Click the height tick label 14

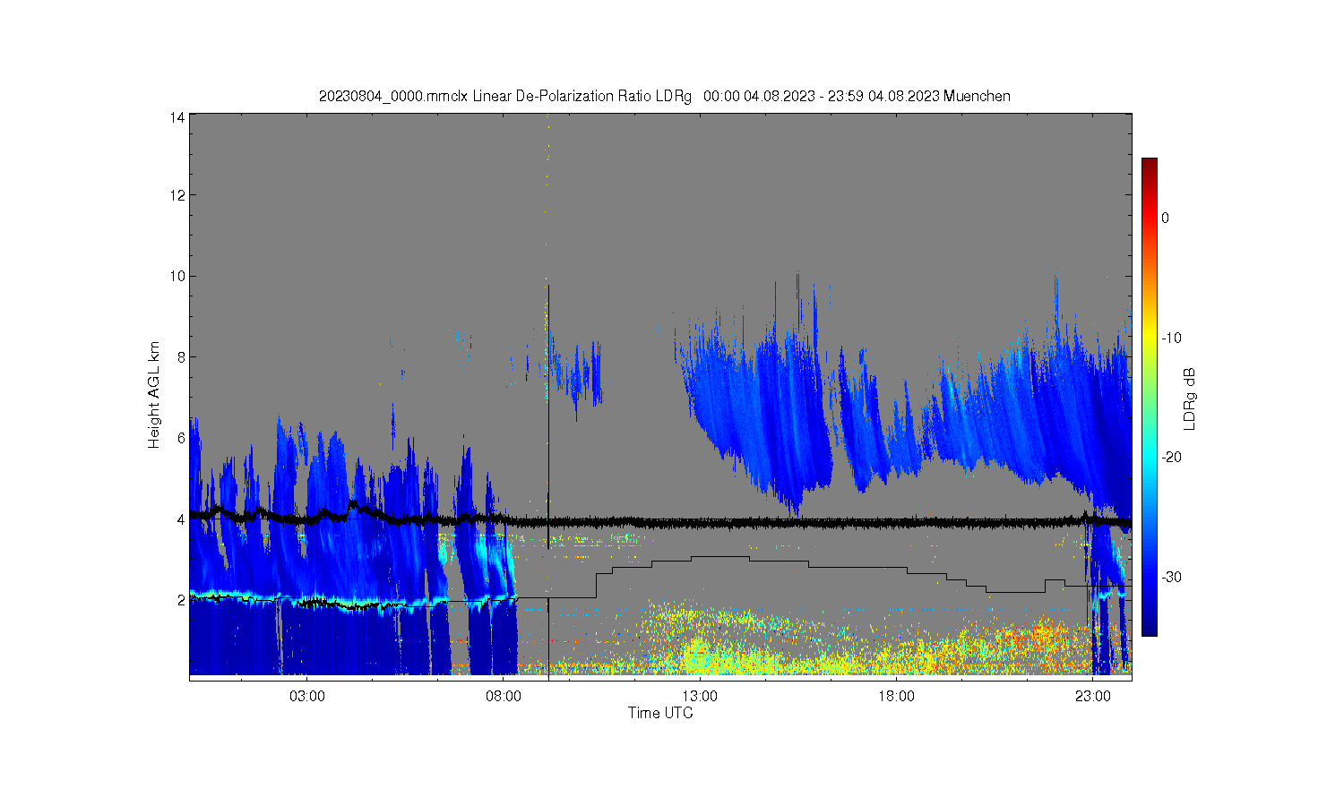point(177,117)
